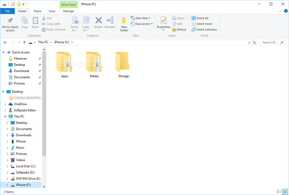The width and height of the screenshot is (289, 195).
Task: Open file History in ribbon
Action: 179,30
